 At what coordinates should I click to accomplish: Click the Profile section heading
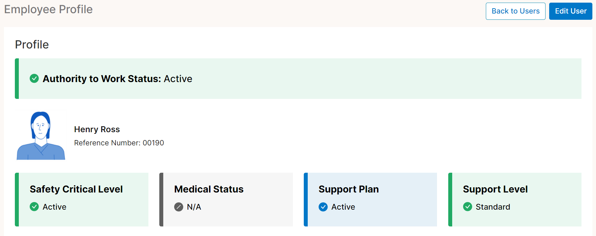(x=32, y=44)
